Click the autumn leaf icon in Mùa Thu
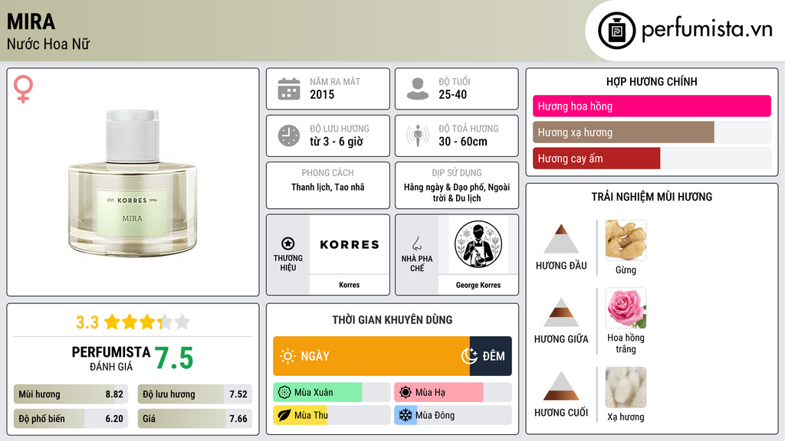Screen dimensions: 785x441 click(x=284, y=415)
